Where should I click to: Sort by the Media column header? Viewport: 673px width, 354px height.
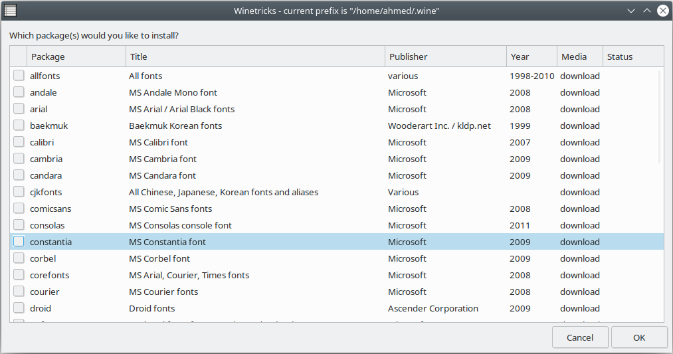coord(580,56)
